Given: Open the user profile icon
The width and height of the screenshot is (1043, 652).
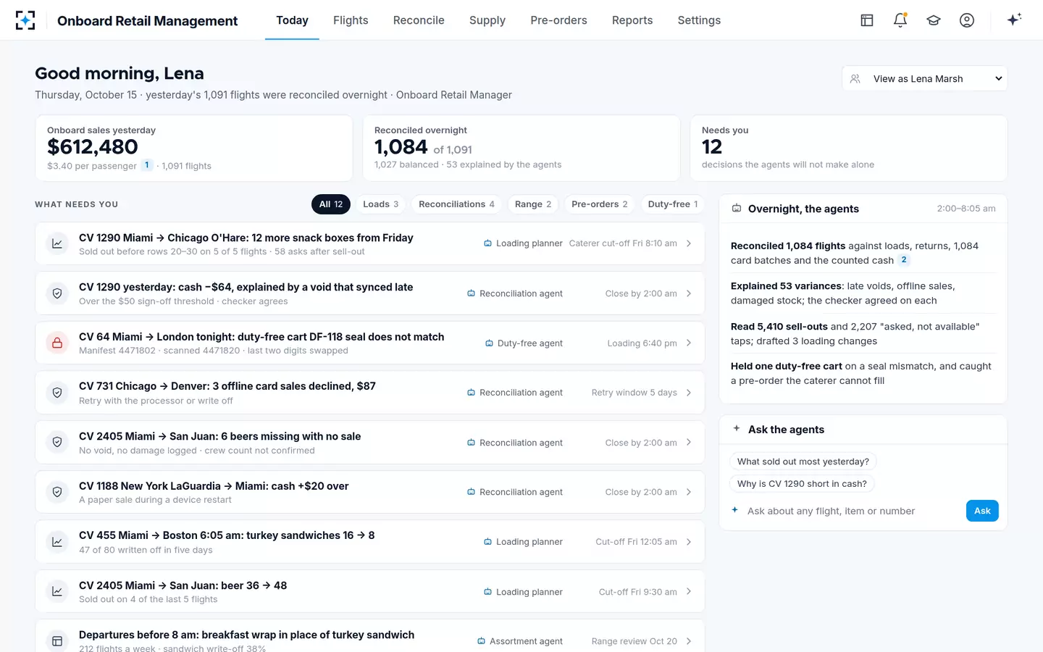Looking at the screenshot, I should (967, 20).
